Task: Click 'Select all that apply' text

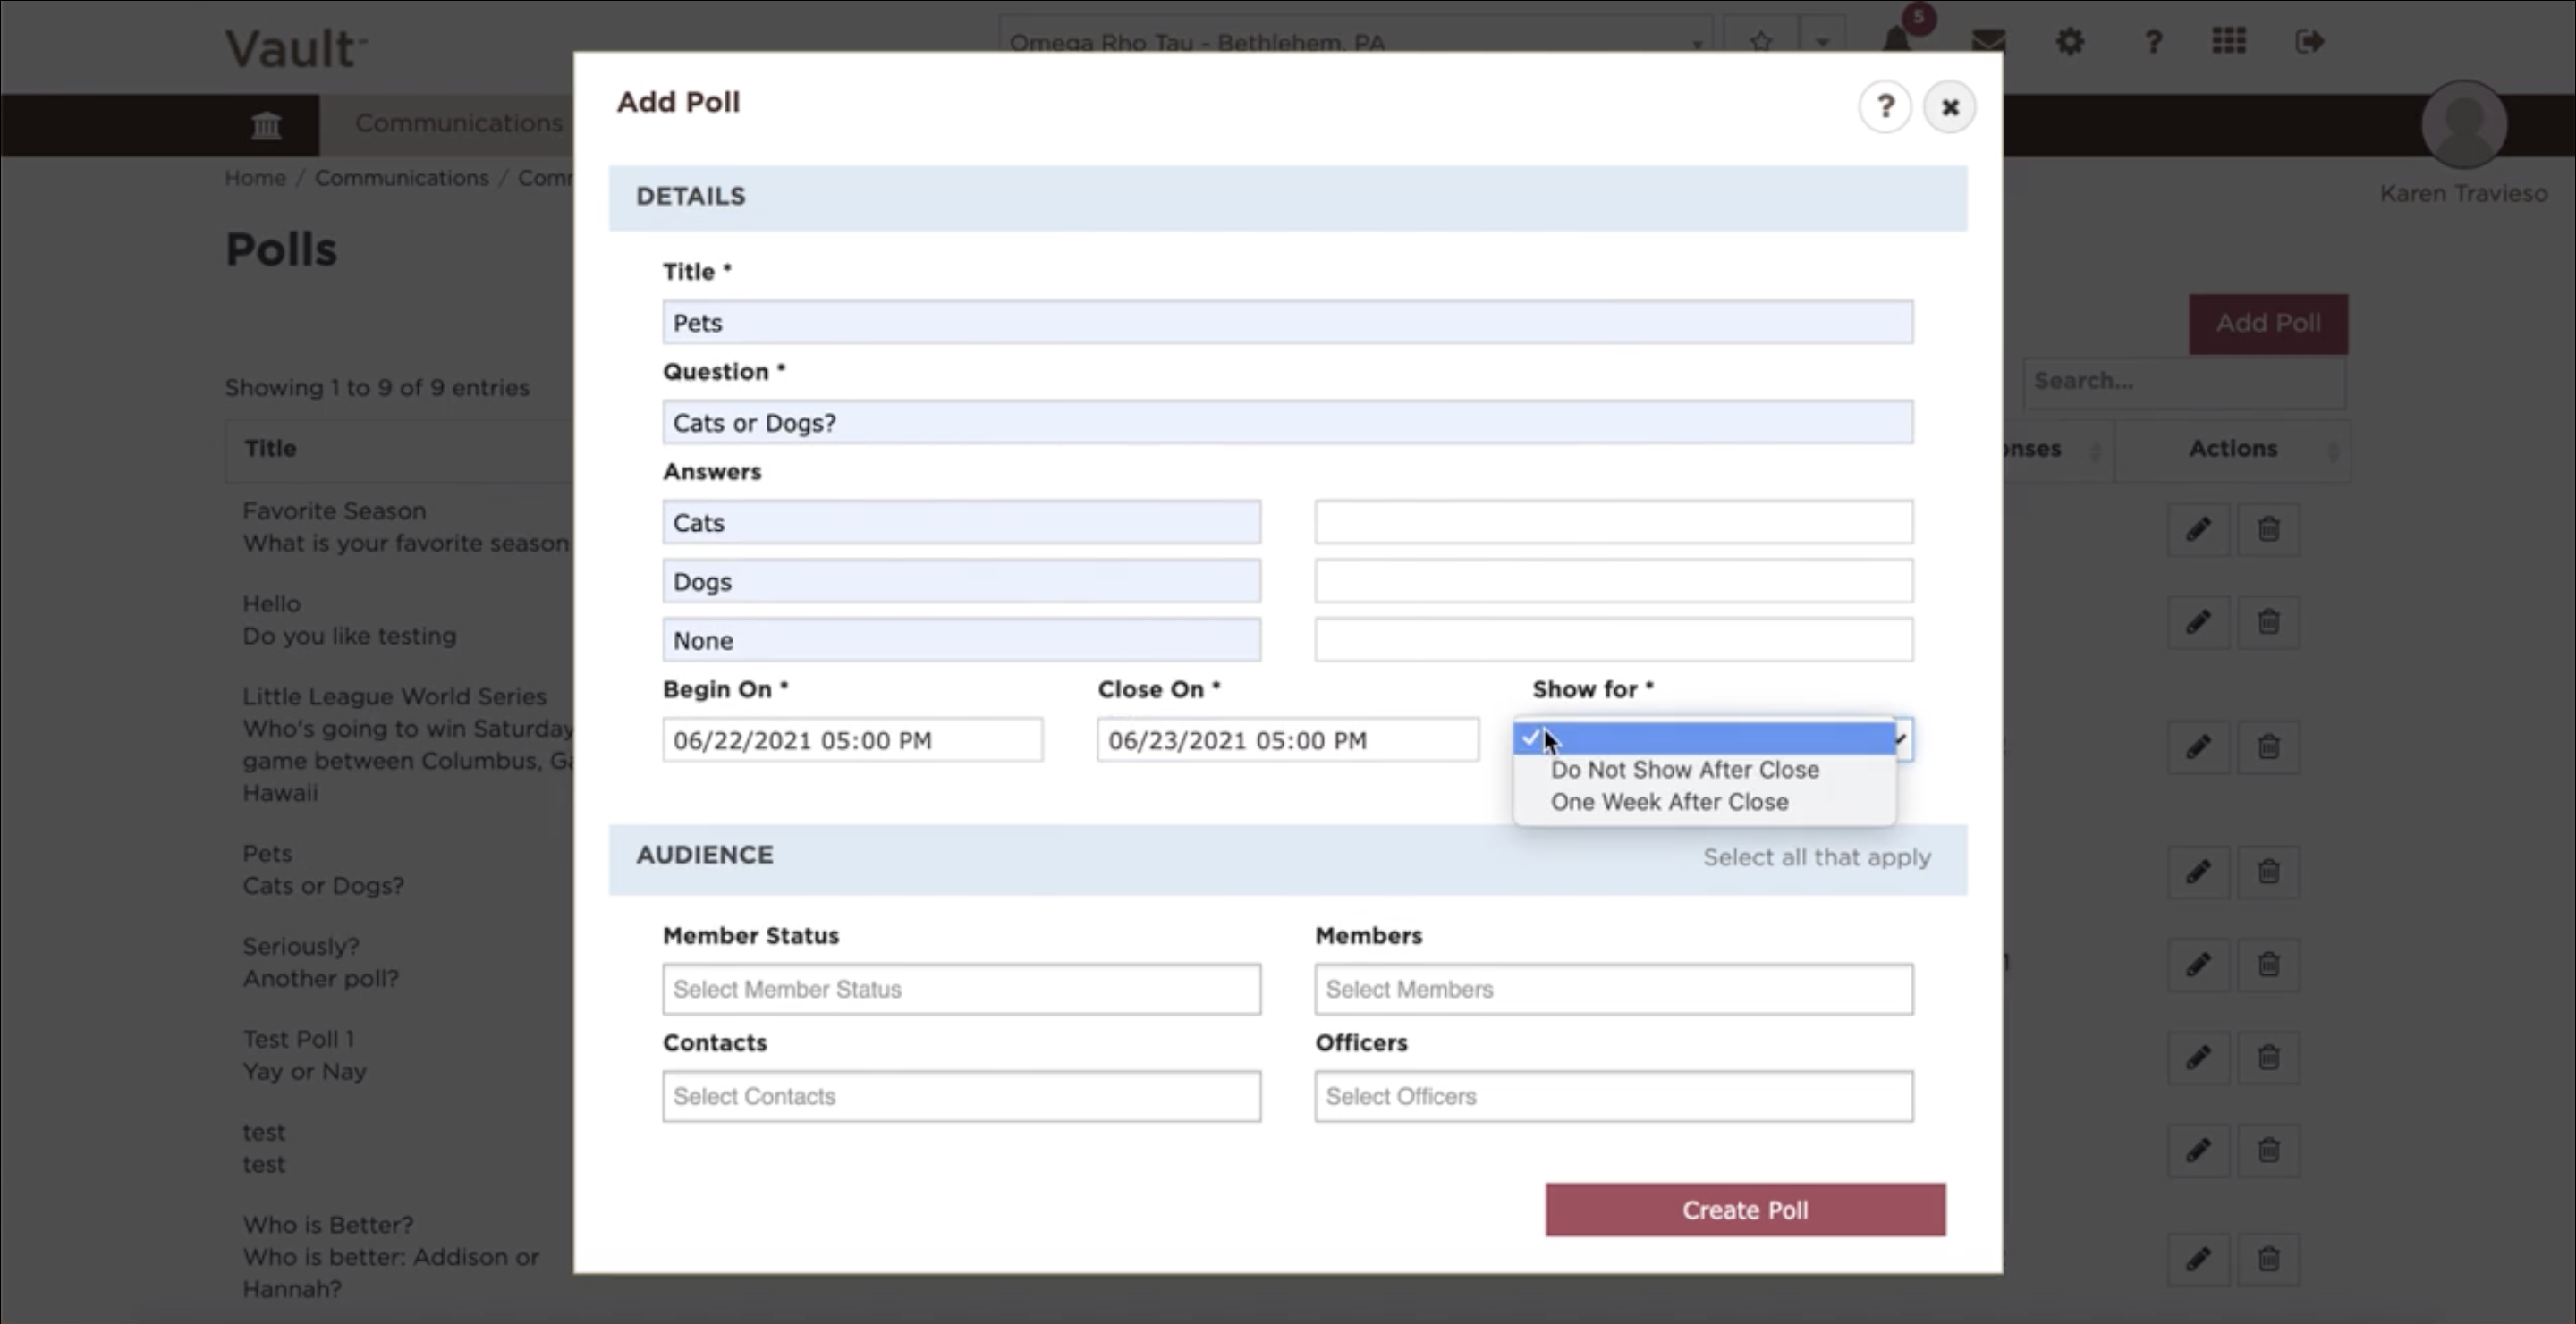Action: click(1817, 856)
